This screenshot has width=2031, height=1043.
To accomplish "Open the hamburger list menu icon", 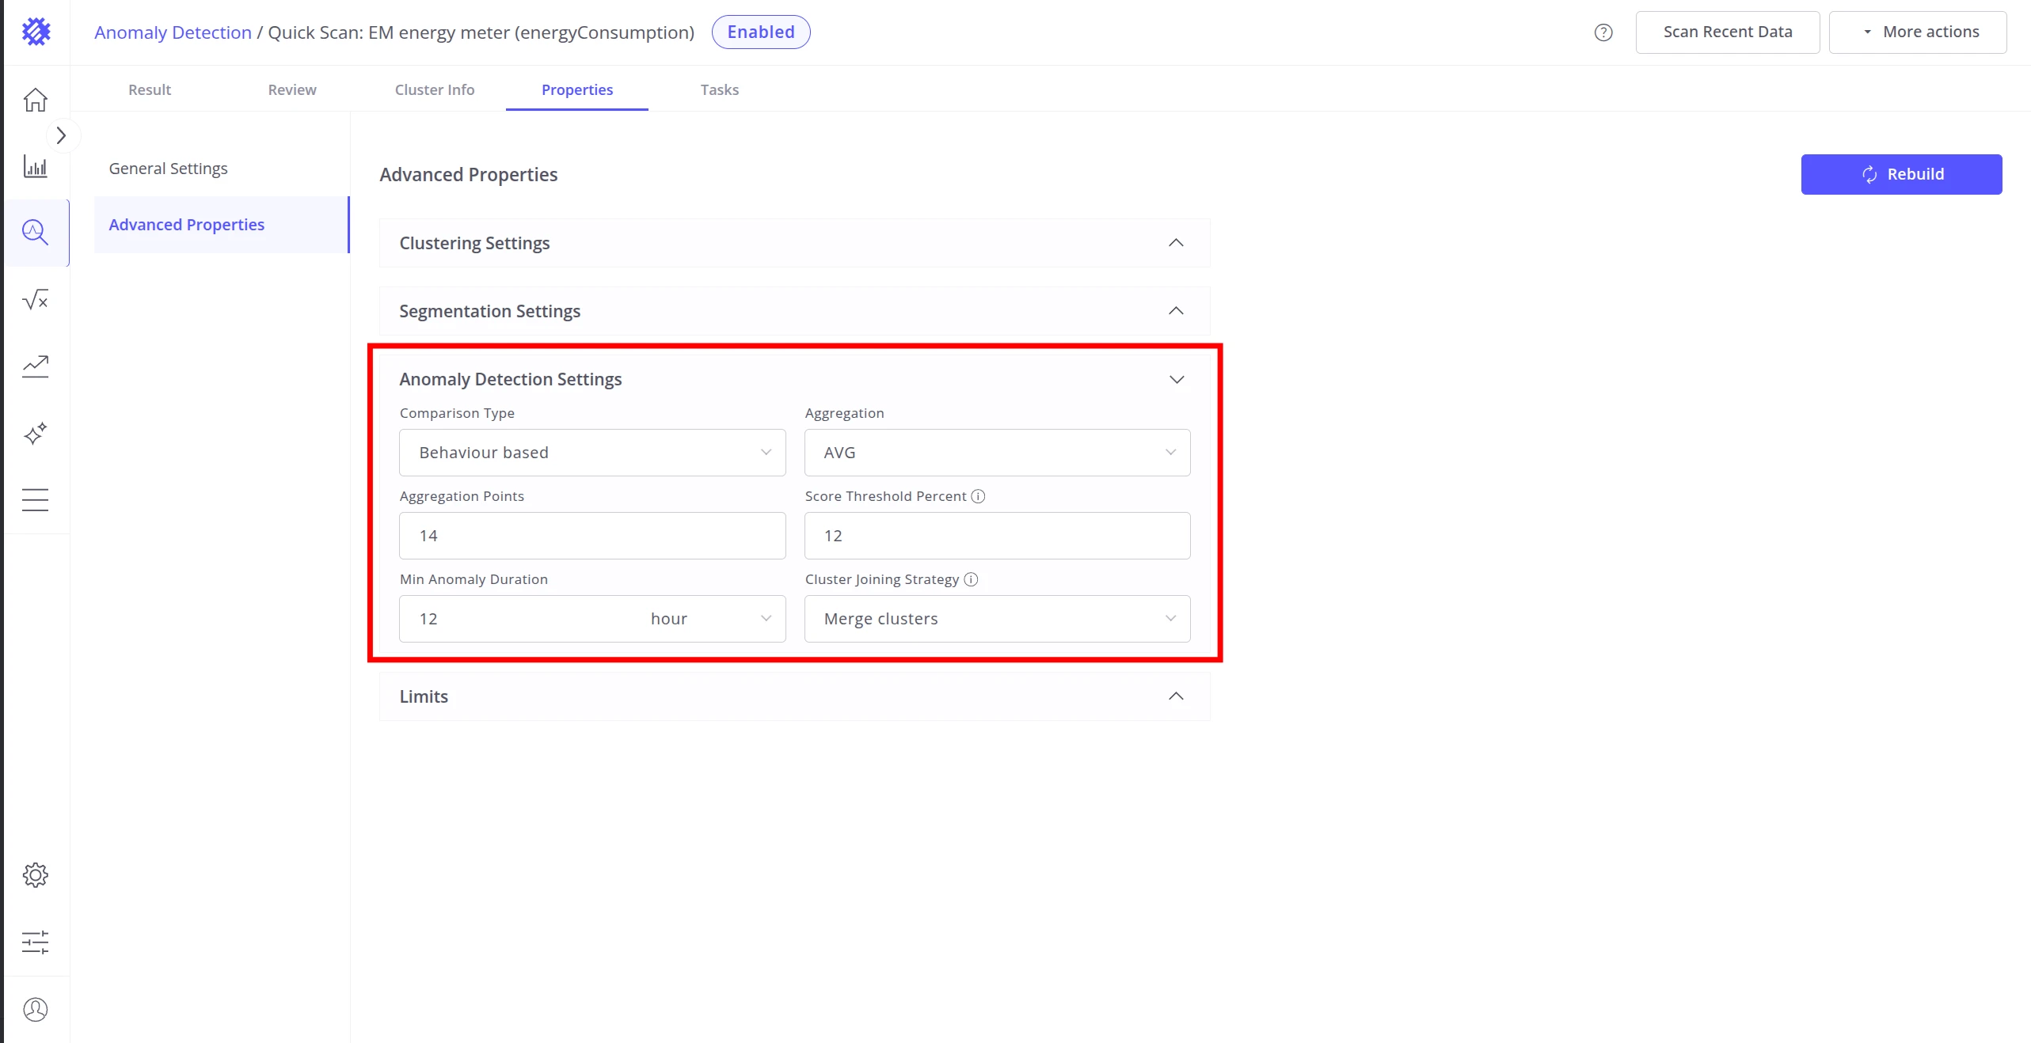I will 36,499.
